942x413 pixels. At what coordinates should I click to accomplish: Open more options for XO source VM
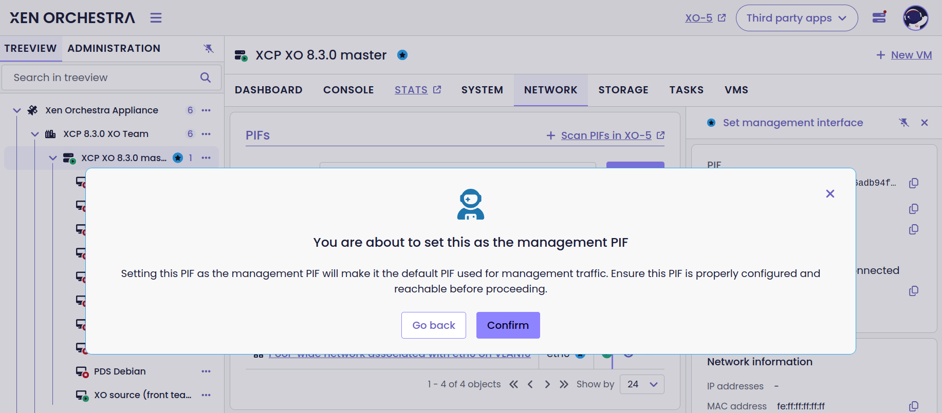click(206, 395)
